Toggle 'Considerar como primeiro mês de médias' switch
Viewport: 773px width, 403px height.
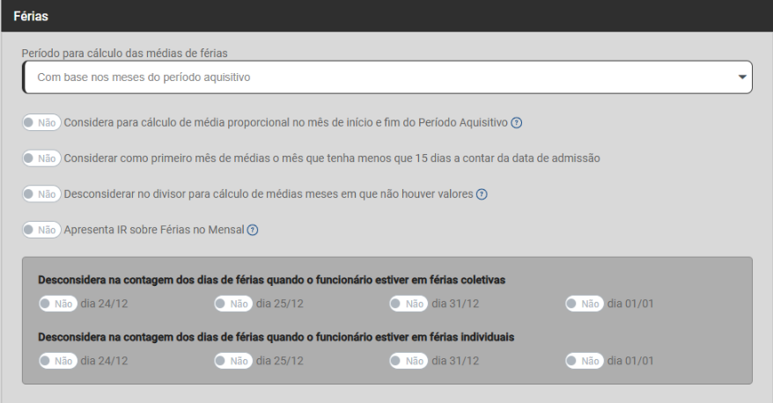[41, 158]
